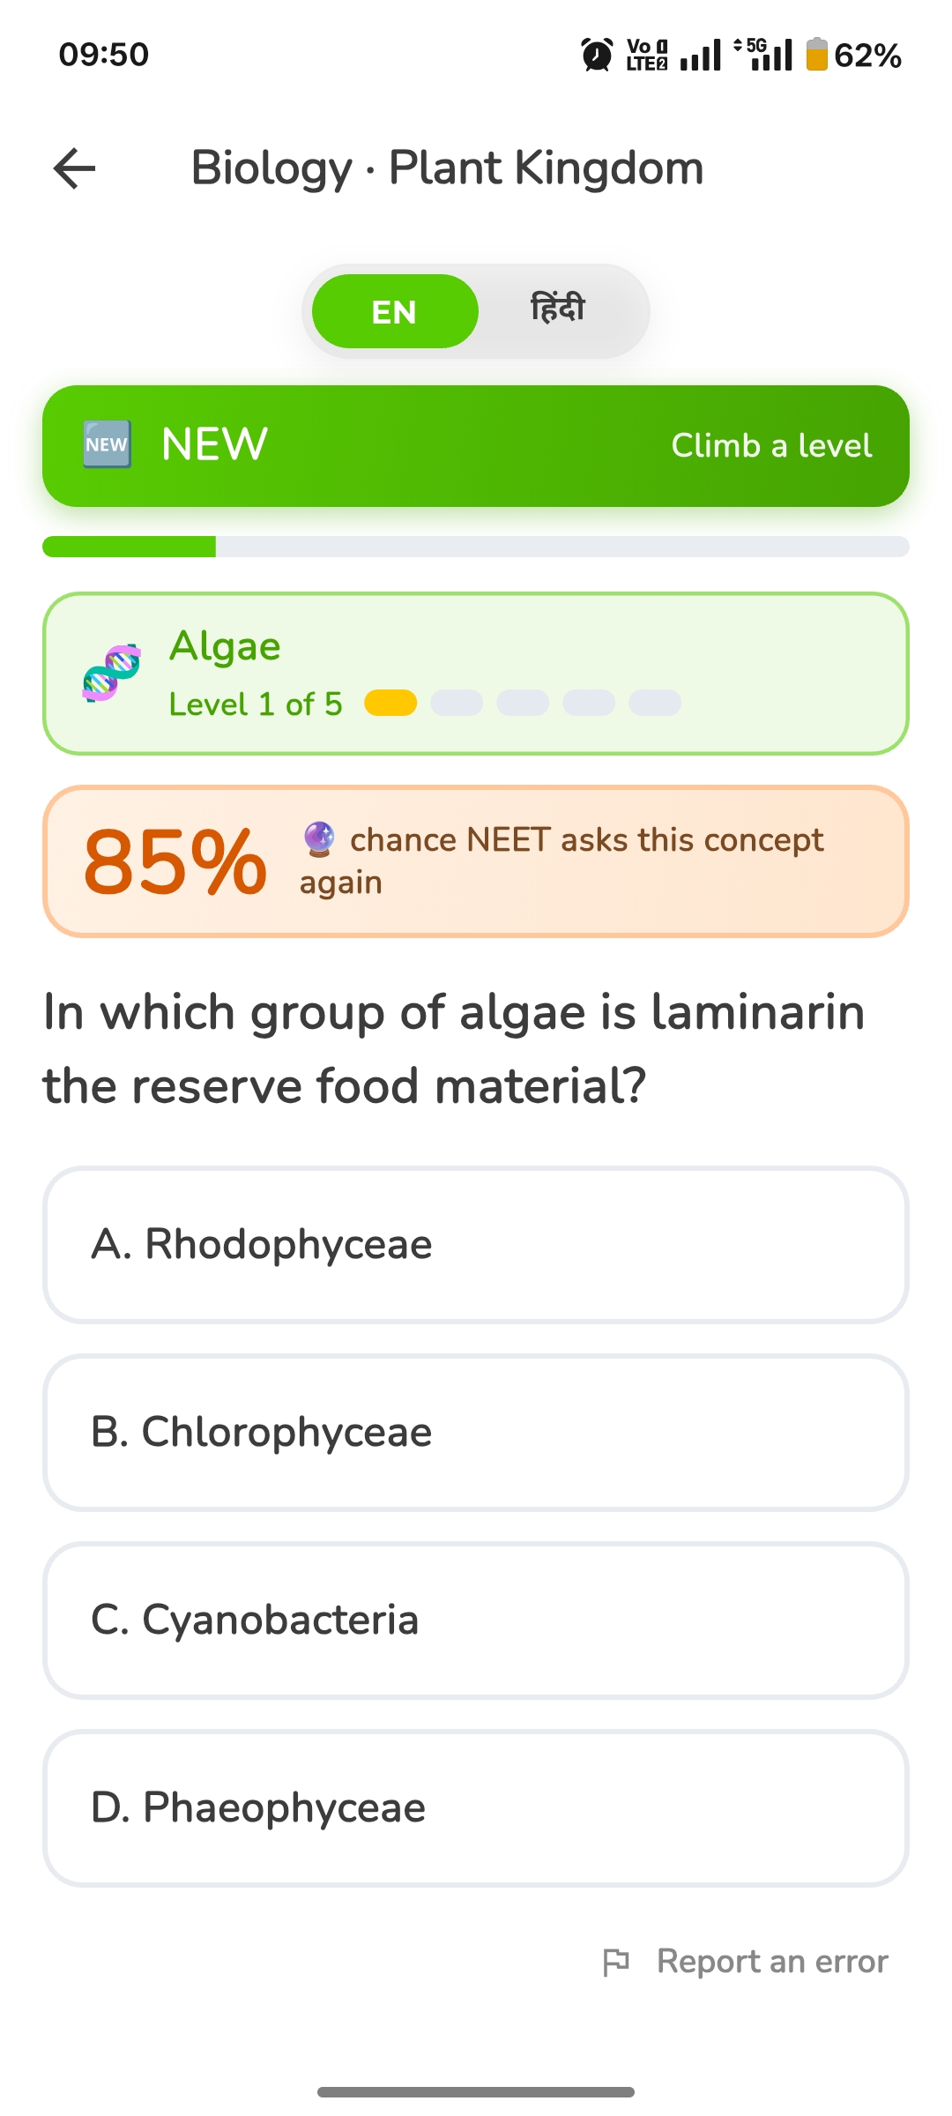Tap Climb a level text
The image size is (952, 2116).
(x=771, y=445)
